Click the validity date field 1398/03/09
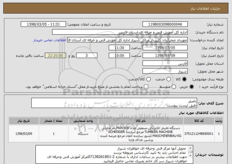 click(x=165, y=56)
